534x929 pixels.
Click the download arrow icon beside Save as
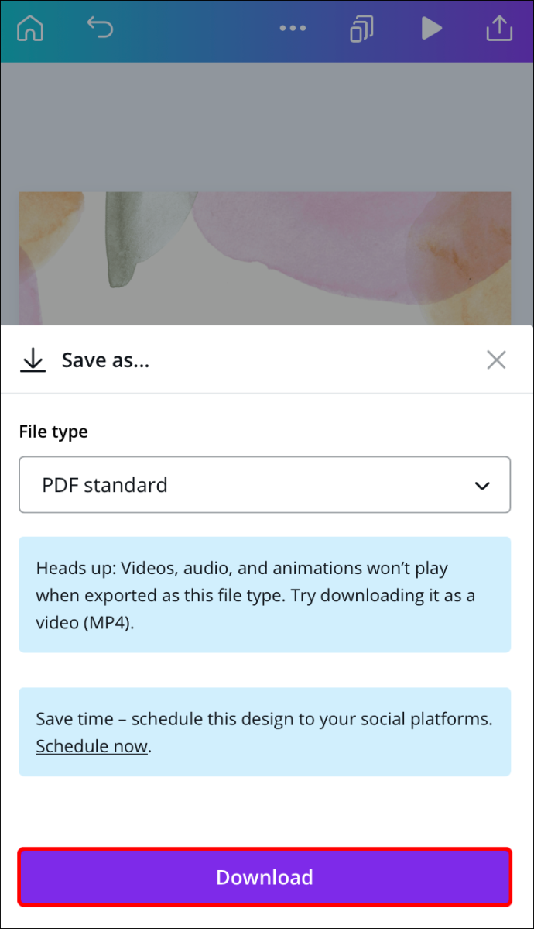(33, 360)
